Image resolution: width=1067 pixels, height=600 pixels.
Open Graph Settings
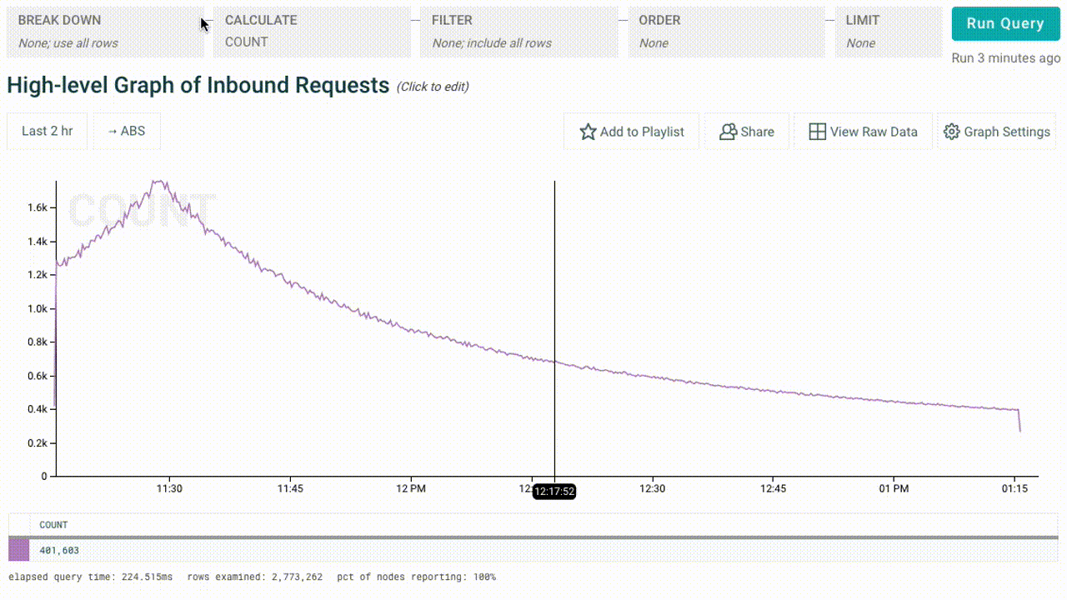[x=997, y=132]
